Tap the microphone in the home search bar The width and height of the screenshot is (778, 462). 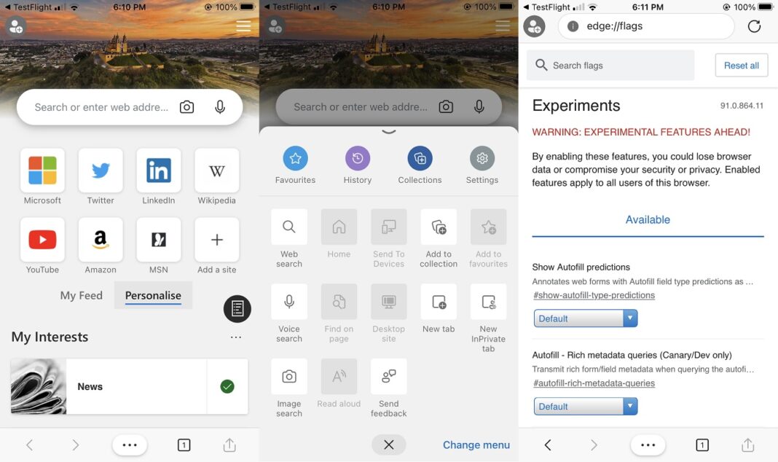[x=220, y=107]
